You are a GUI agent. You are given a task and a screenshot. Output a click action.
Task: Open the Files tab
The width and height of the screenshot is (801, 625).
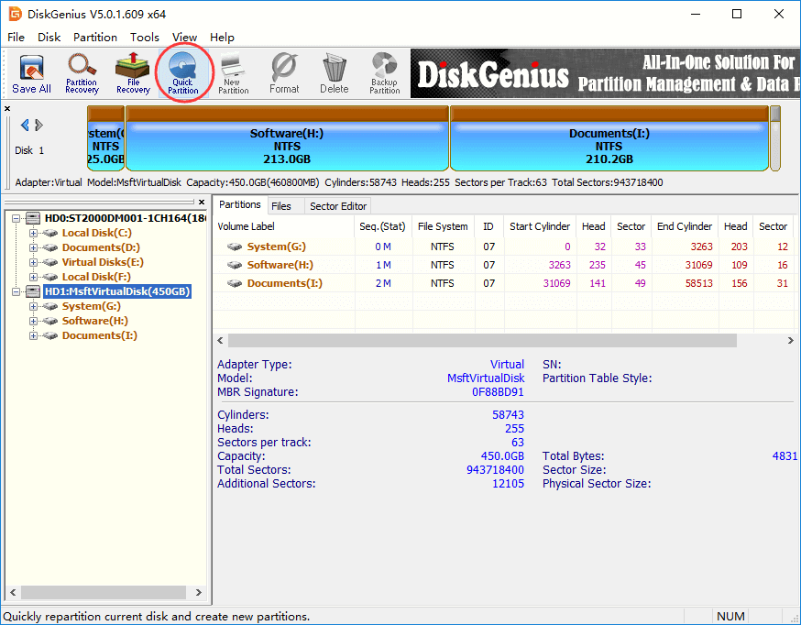(x=281, y=206)
